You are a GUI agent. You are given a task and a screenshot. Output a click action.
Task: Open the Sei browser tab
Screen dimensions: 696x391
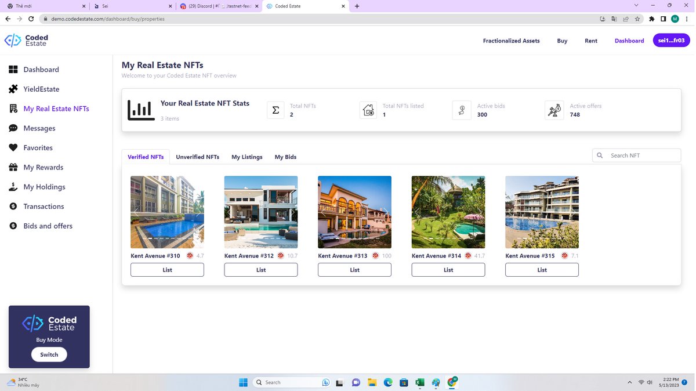(132, 6)
